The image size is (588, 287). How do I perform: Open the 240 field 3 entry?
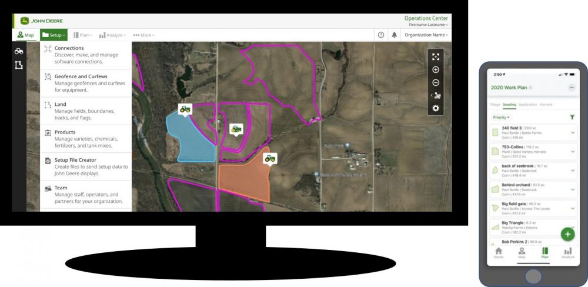[x=533, y=133]
